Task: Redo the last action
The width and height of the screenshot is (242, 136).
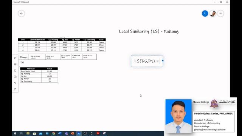Action: click(15, 89)
